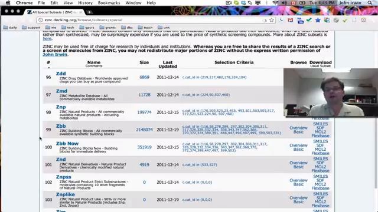Open the Bookmarks menu

click(x=109, y=3)
